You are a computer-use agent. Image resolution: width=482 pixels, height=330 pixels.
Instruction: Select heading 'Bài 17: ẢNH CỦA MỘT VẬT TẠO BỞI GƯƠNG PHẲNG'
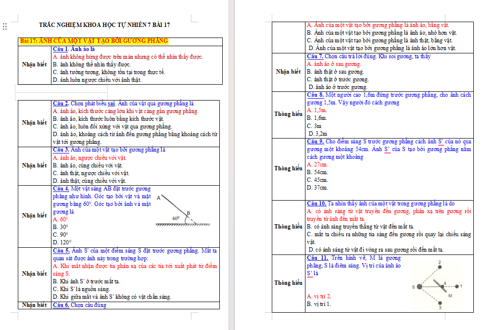[94, 41]
